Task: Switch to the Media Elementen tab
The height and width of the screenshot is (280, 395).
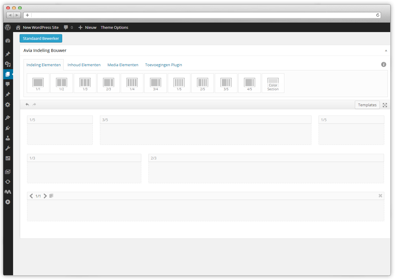Action: pos(123,64)
